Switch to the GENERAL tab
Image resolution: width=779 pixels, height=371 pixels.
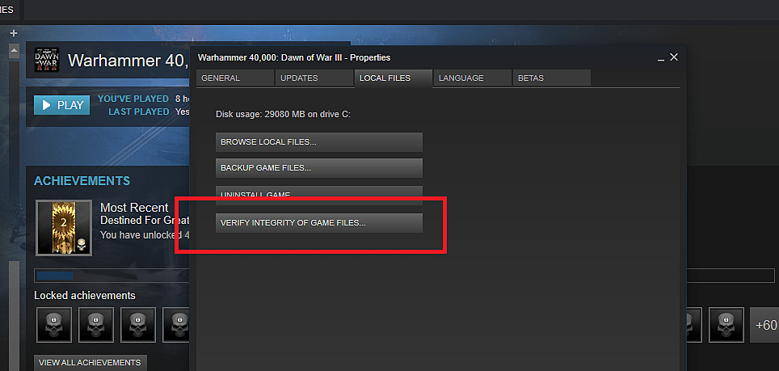coord(235,78)
